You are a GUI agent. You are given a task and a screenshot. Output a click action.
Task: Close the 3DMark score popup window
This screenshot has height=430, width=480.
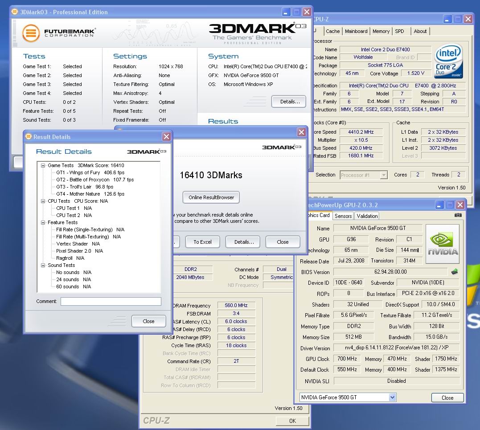click(302, 132)
